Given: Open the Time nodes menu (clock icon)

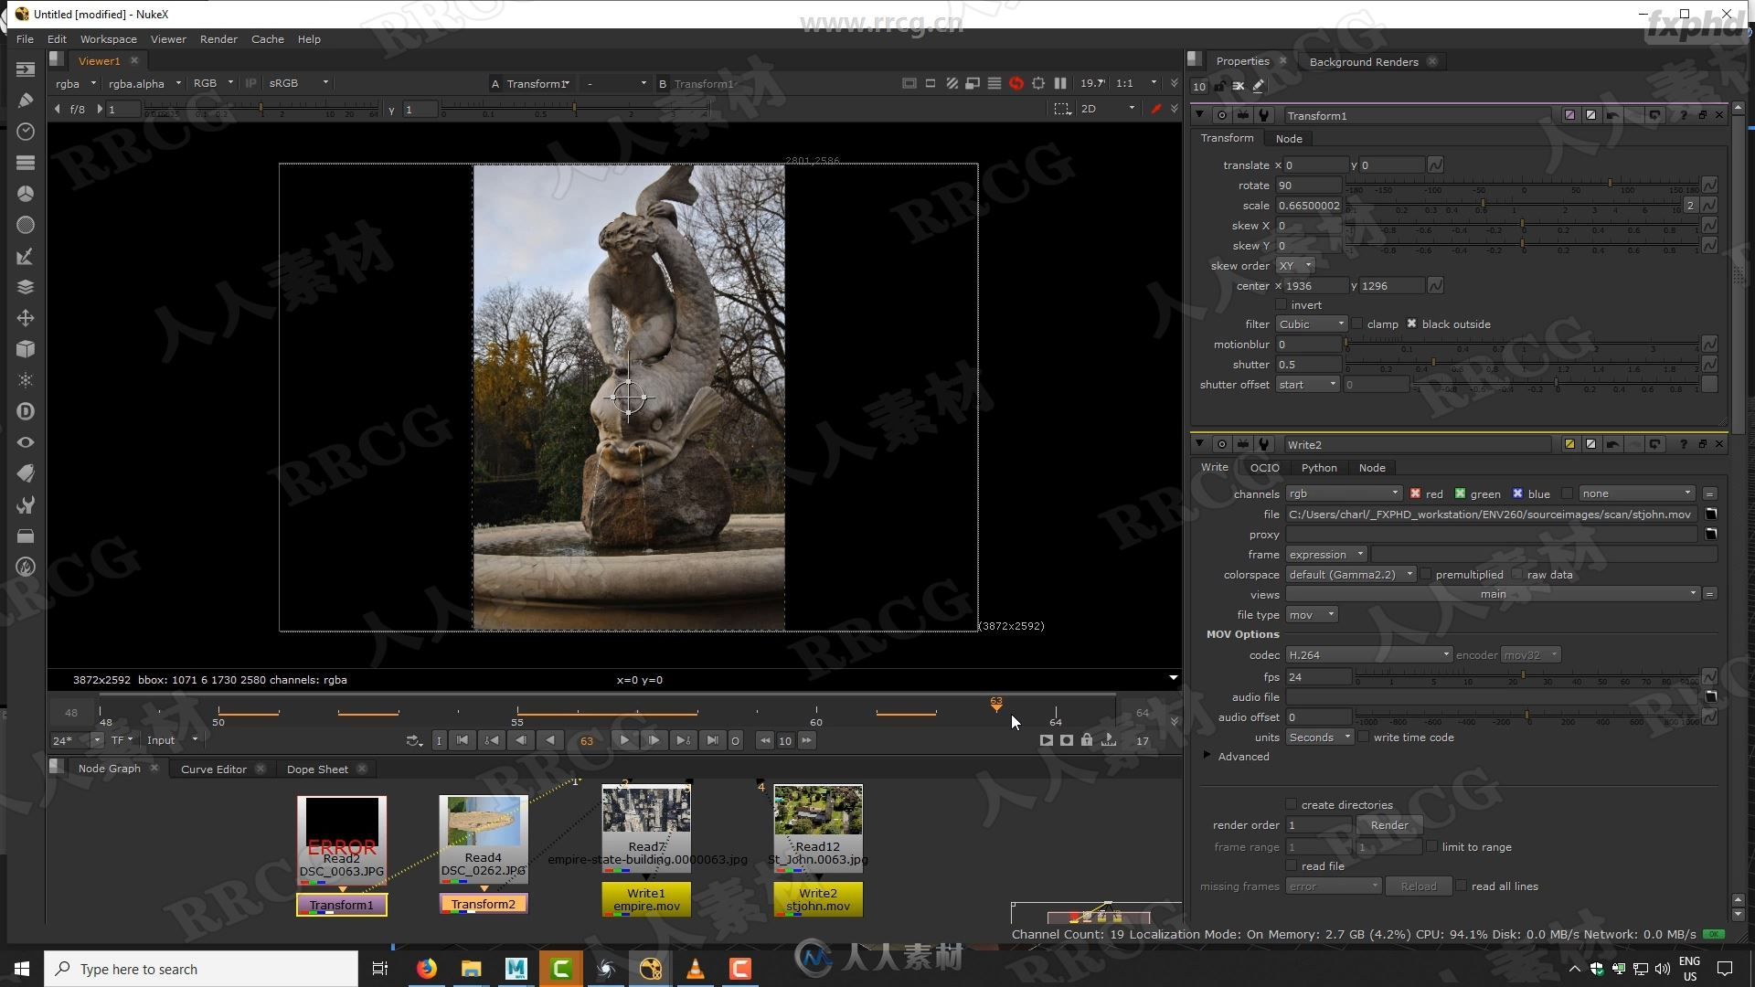Looking at the screenshot, I should (26, 132).
